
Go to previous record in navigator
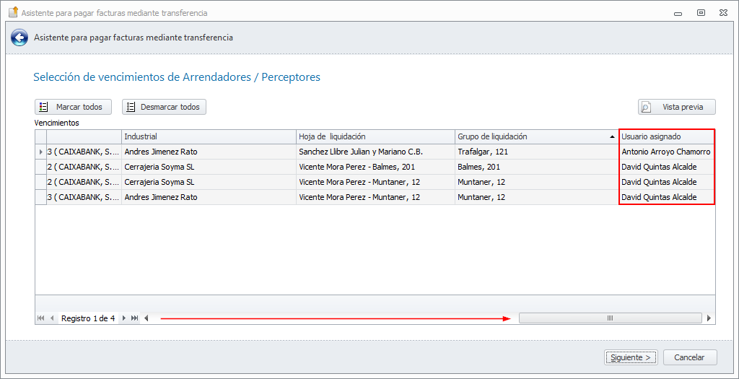tap(52, 318)
